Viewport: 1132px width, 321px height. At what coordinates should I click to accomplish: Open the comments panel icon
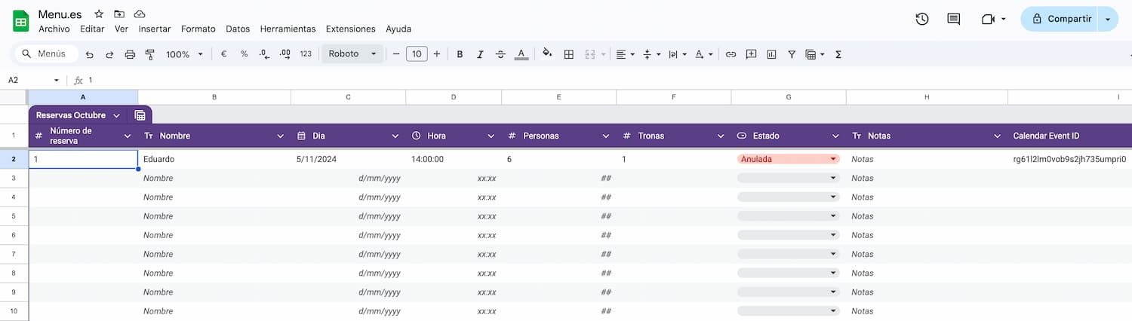953,19
